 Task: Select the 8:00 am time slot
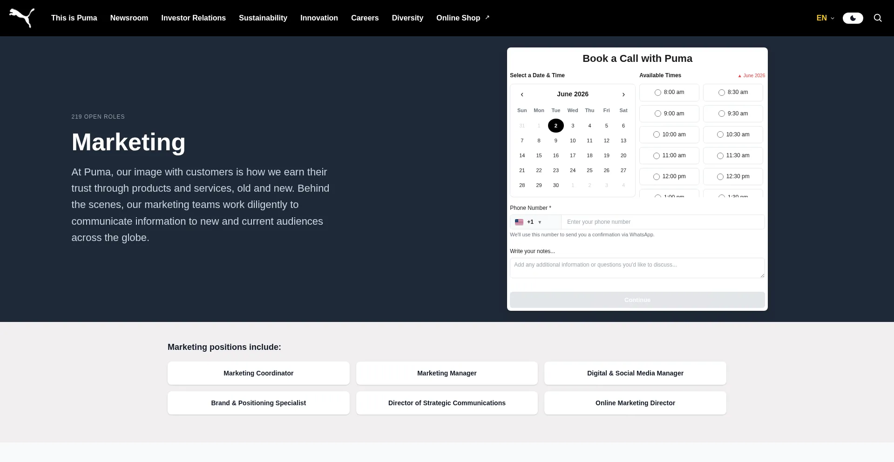[669, 93]
